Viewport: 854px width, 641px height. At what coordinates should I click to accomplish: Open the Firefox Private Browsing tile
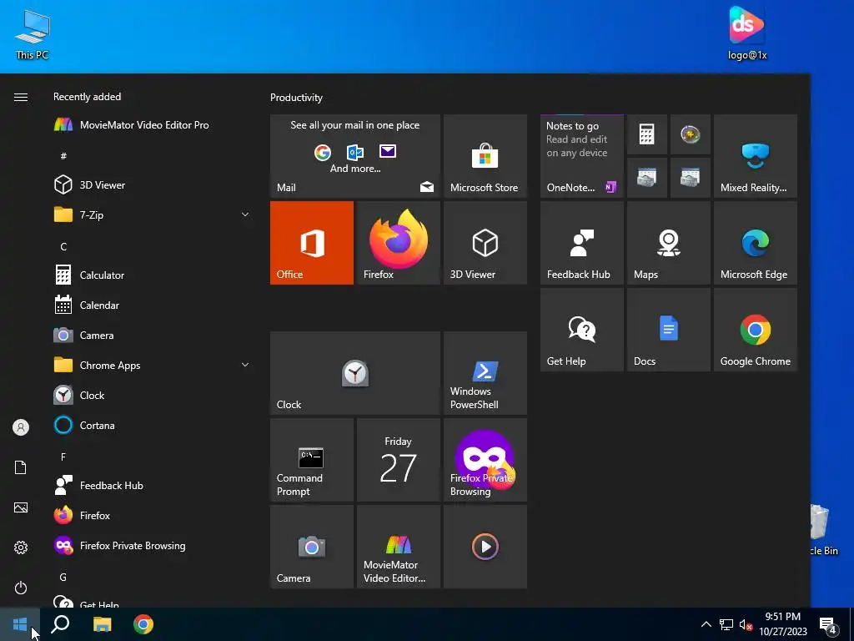pos(485,460)
